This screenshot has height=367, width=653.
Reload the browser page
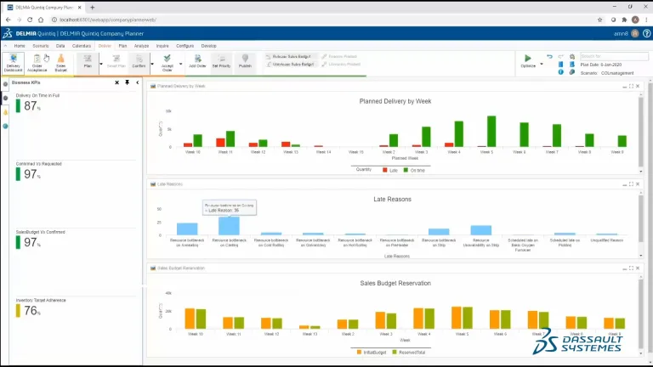[x=30, y=20]
